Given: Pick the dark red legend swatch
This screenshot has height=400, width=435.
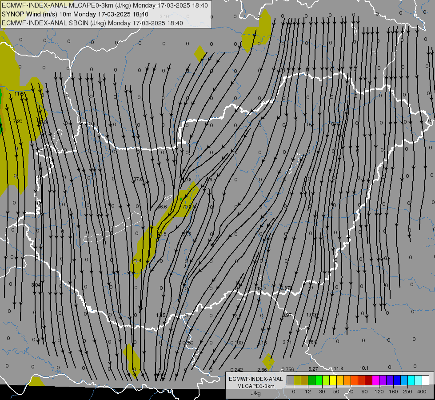Looking at the screenshot, I should click(x=368, y=380).
